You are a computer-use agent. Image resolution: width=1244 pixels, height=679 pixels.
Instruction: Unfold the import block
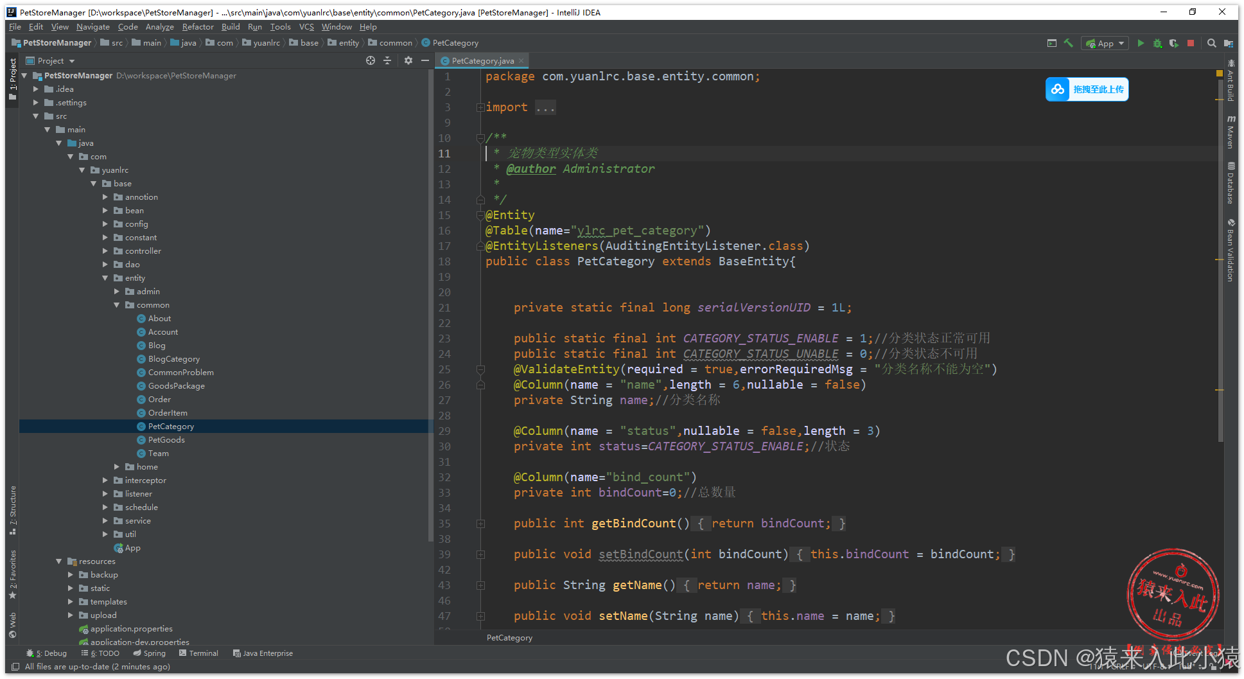480,107
